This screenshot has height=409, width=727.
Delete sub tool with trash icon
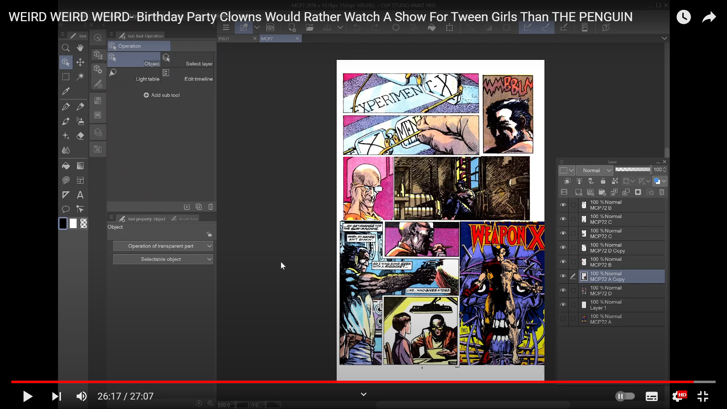[x=211, y=207]
